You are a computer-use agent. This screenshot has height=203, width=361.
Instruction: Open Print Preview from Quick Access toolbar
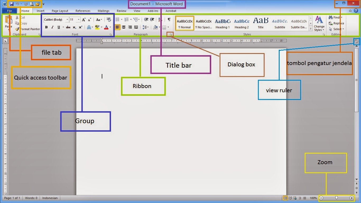click(x=32, y=4)
